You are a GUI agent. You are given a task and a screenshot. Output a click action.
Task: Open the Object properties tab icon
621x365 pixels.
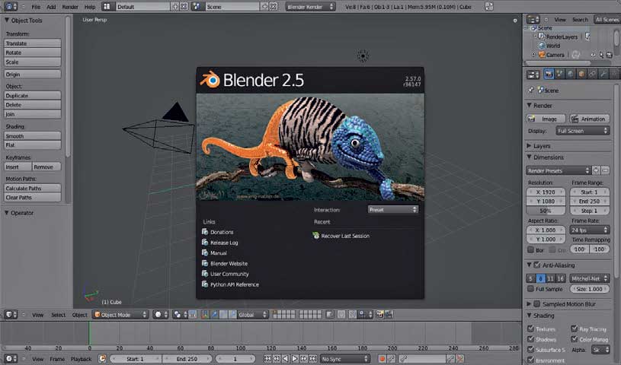tap(581, 74)
